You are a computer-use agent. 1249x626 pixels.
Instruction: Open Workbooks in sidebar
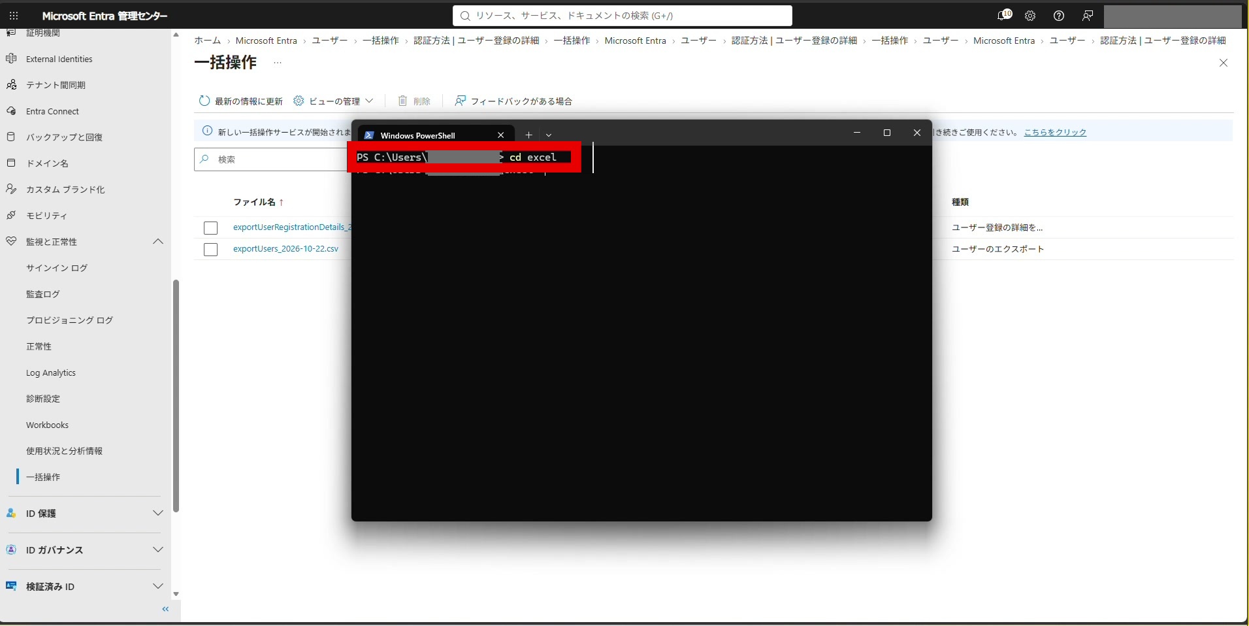pos(47,425)
